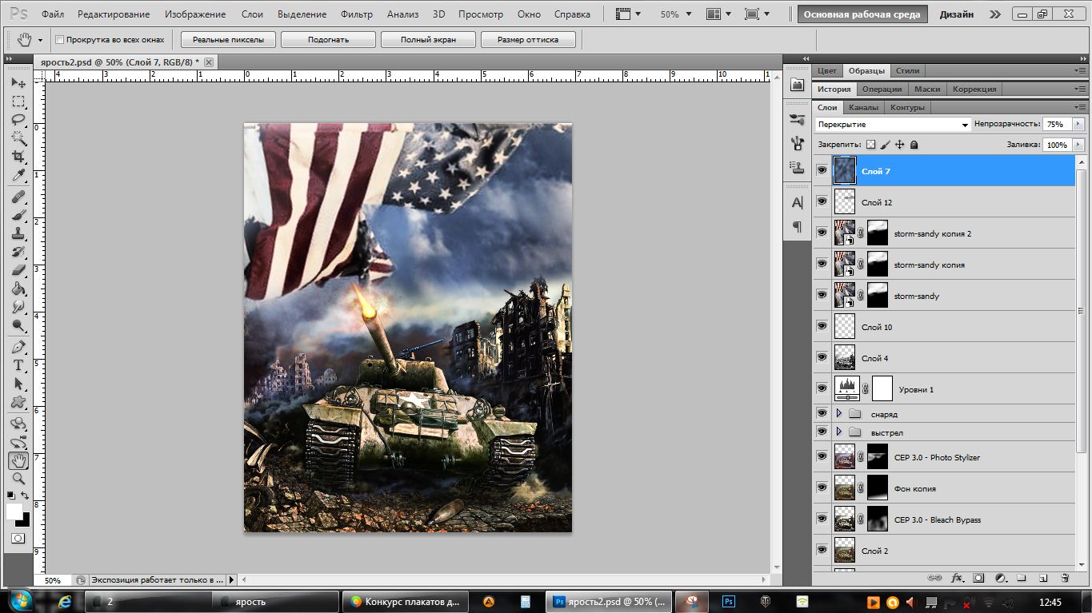The image size is (1092, 613).
Task: Select the Pen tool
Action: click(x=18, y=347)
